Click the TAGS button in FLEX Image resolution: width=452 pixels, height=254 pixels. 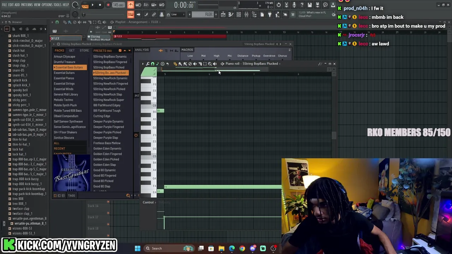[x=72, y=195]
